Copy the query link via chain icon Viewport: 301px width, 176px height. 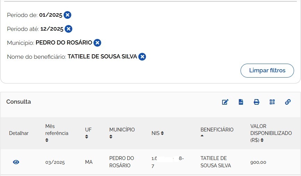coord(288,102)
